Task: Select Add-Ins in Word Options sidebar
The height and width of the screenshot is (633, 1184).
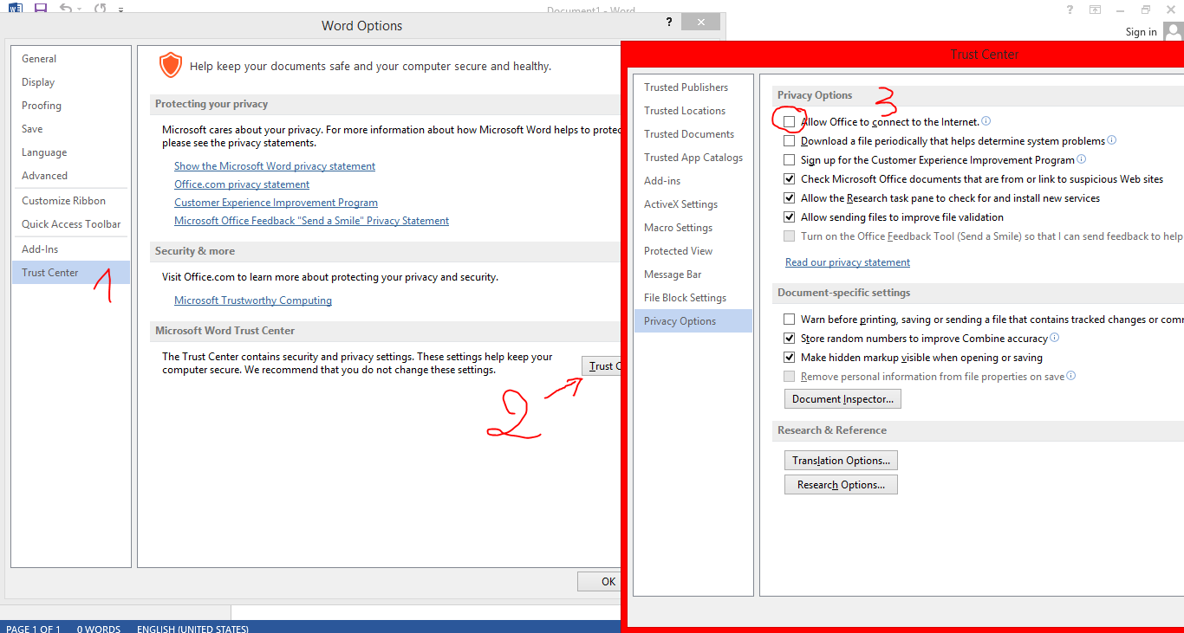Action: pyautogui.click(x=71, y=249)
